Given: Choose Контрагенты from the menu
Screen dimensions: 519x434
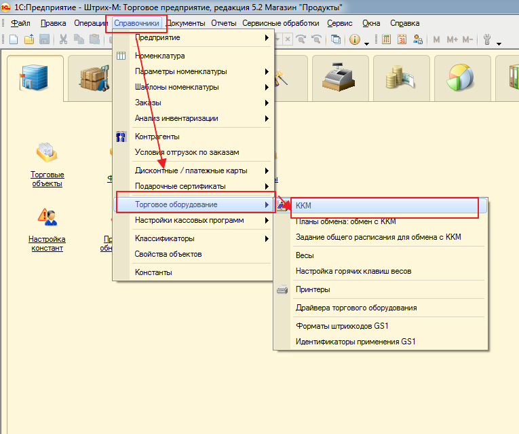Looking at the screenshot, I should 157,137.
